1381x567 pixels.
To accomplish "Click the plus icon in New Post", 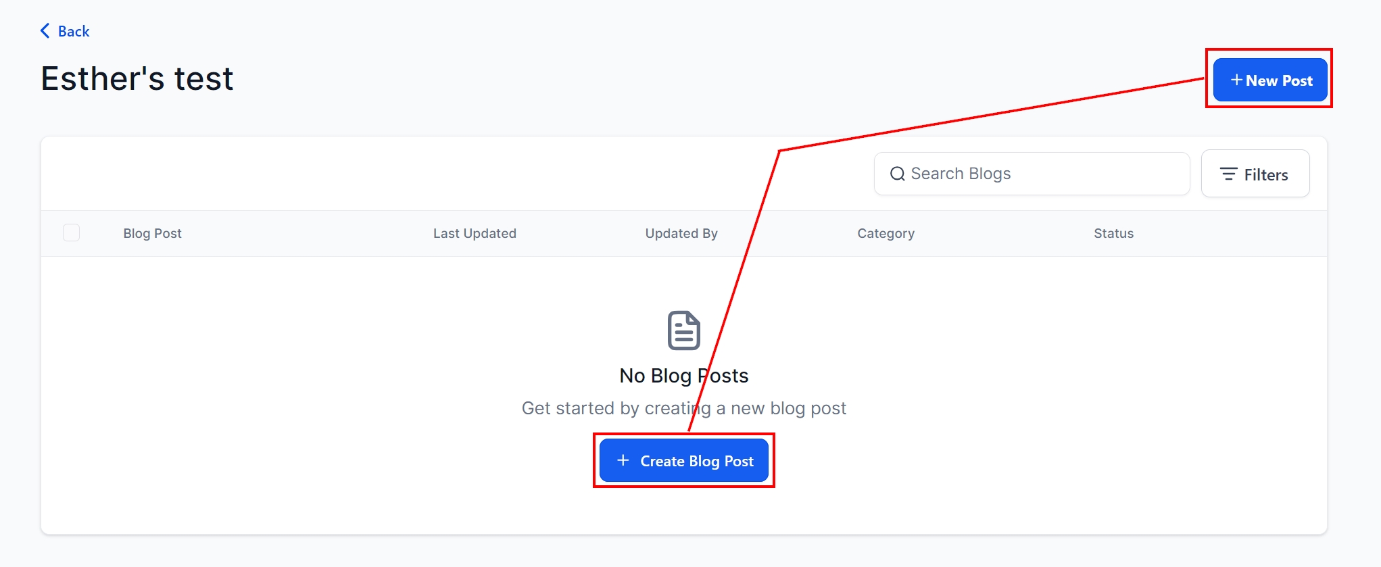I will 1236,80.
